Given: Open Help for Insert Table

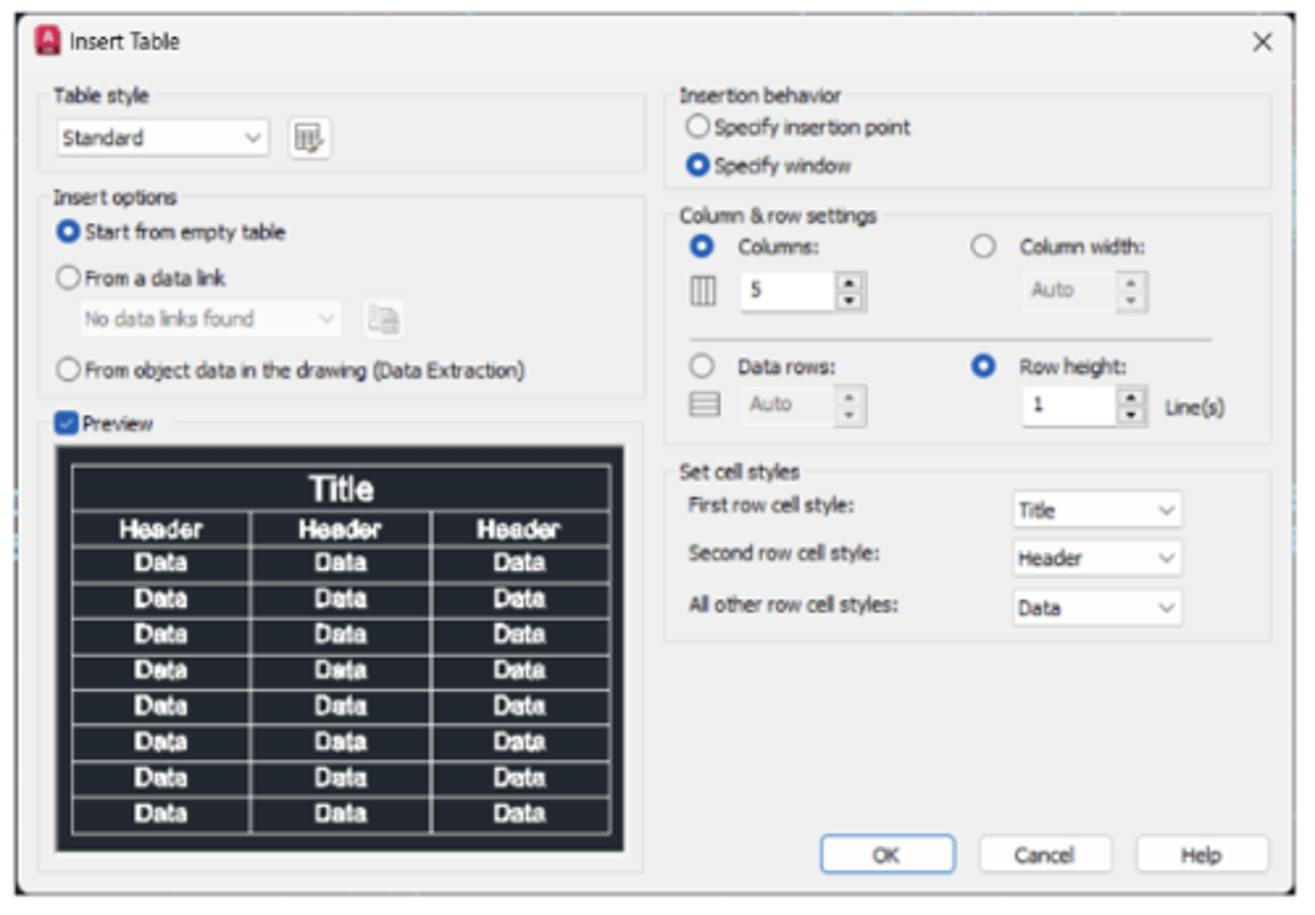Looking at the screenshot, I should coord(1202,855).
